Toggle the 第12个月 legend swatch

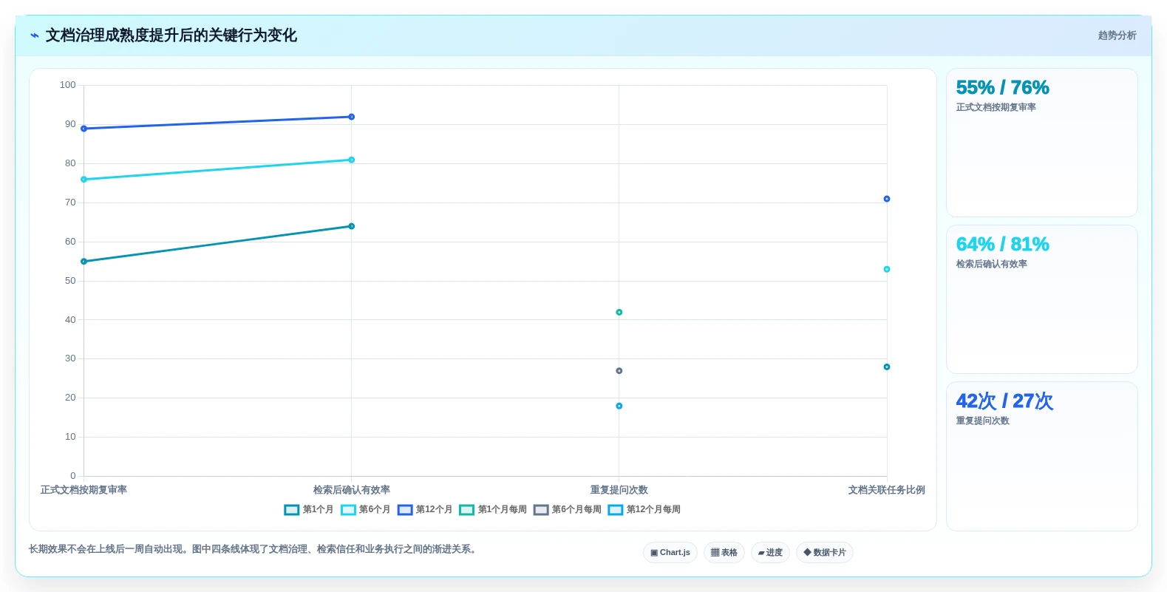405,510
